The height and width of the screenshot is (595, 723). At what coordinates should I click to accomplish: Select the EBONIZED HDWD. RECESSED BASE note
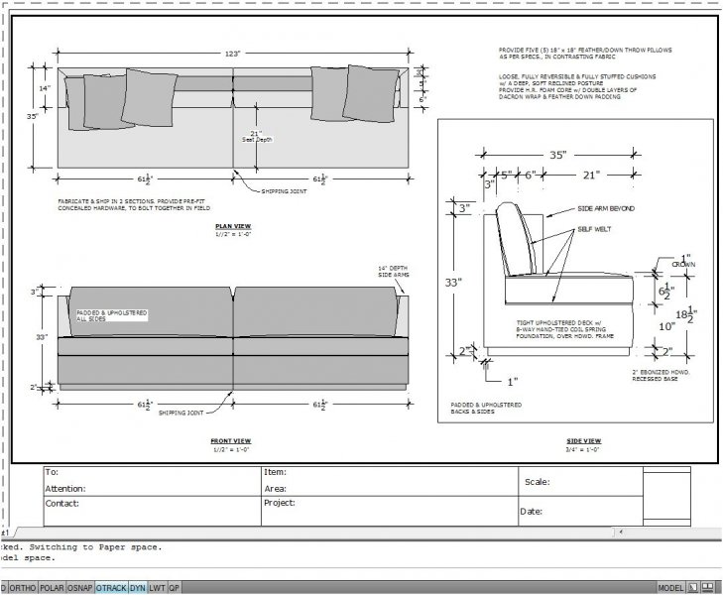pyautogui.click(x=661, y=375)
